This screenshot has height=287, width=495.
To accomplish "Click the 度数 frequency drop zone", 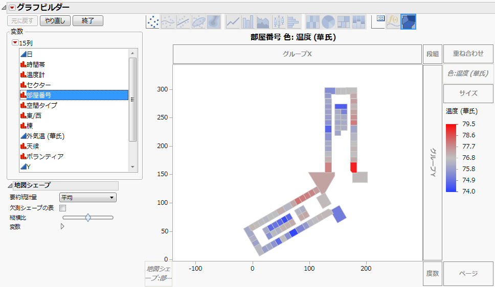I will tap(433, 274).
